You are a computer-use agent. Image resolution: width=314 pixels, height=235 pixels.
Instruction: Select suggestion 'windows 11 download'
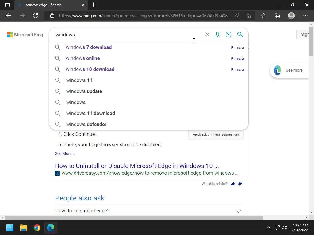[x=149, y=113]
